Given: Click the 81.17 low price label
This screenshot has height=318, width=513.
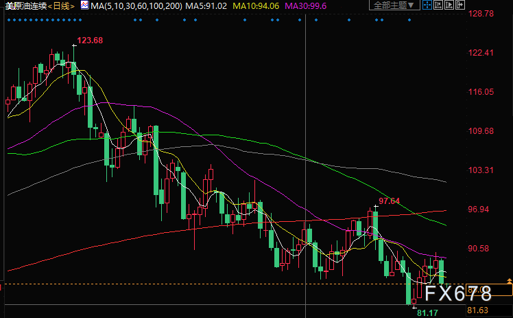Looking at the screenshot, I should tap(427, 313).
